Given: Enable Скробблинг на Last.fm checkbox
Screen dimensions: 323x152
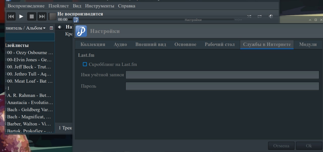Looking at the screenshot, I should click(85, 64).
